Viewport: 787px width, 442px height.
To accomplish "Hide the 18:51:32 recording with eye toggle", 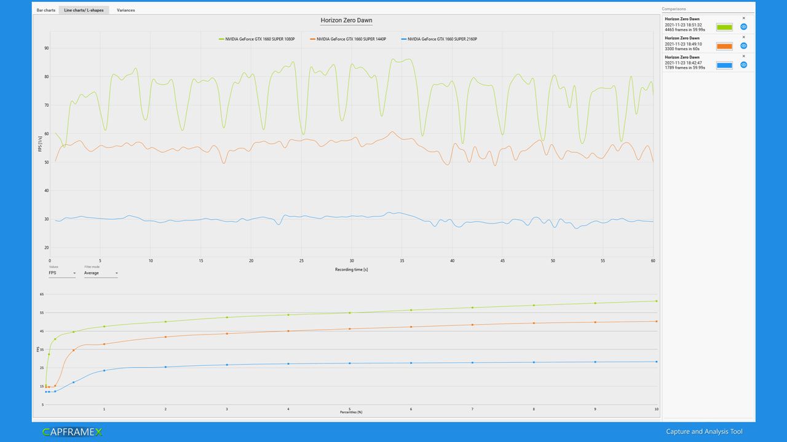I will (x=743, y=27).
